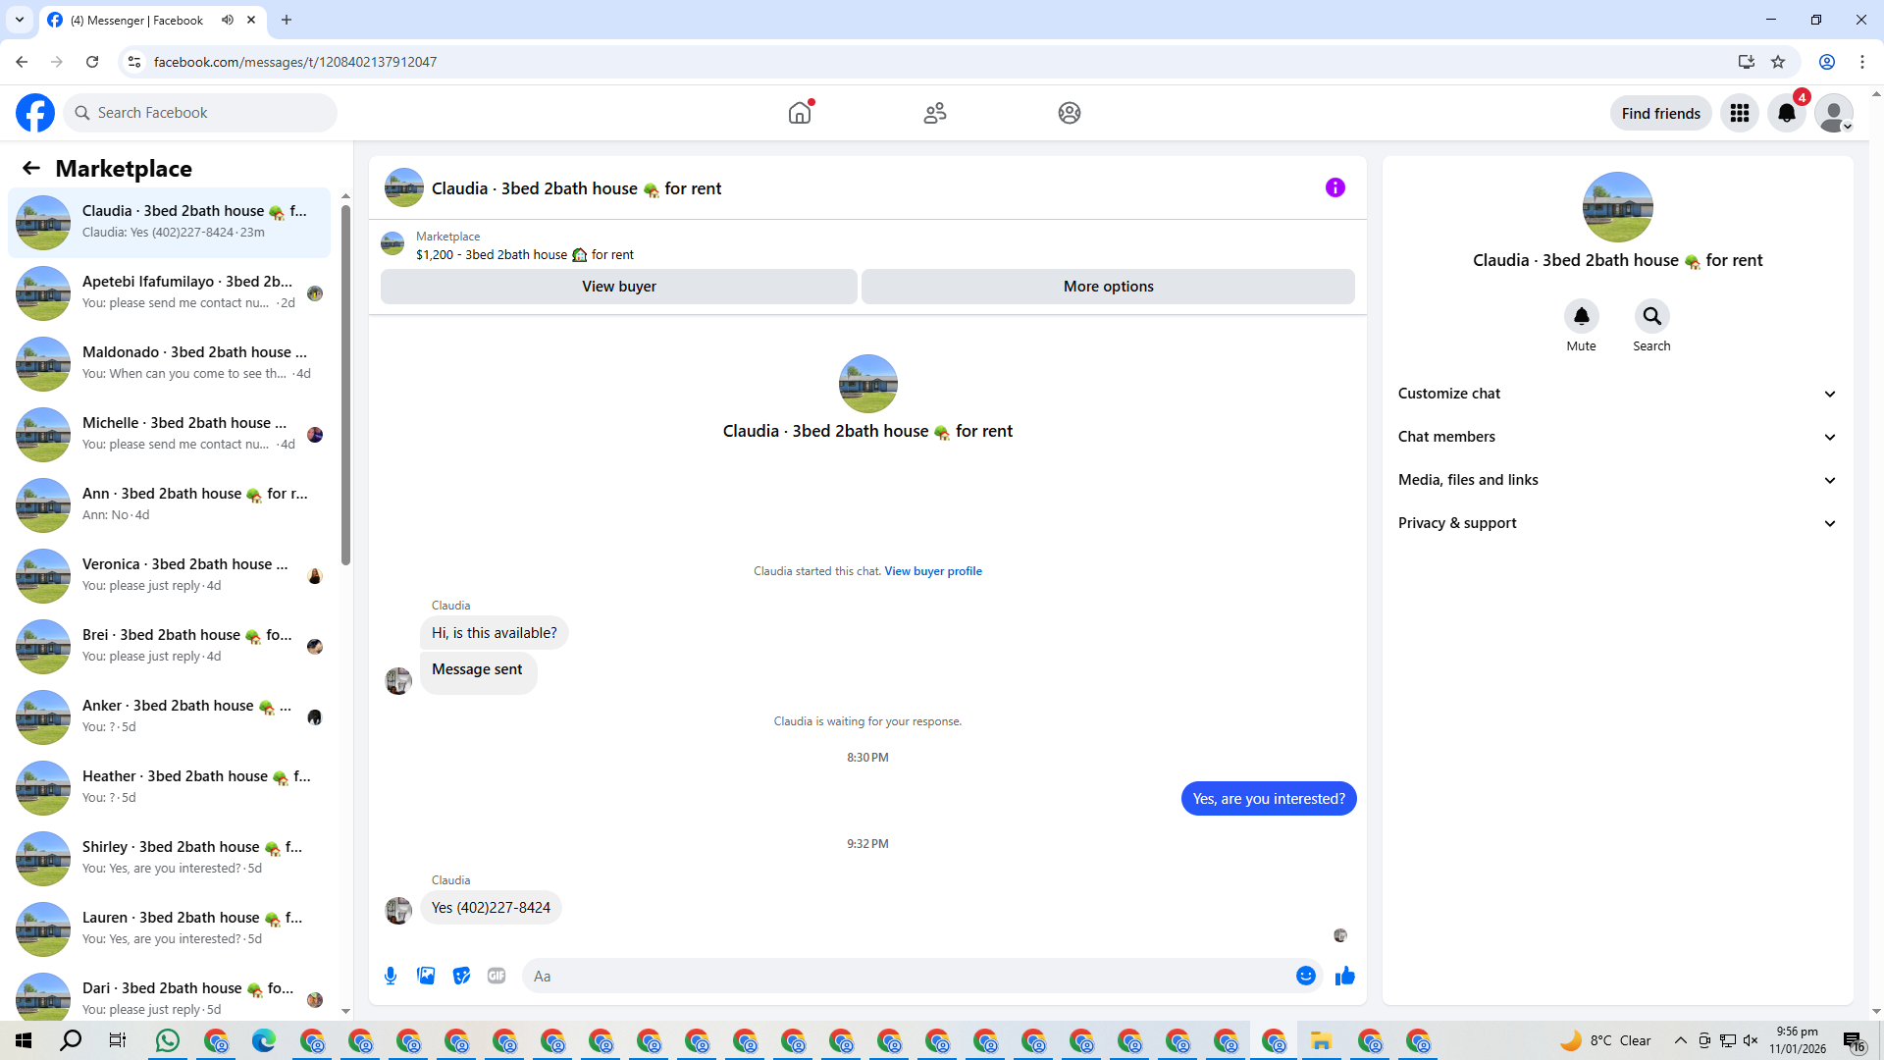Click the browser address bar URL
Image resolution: width=1884 pixels, height=1060 pixels.
pyautogui.click(x=295, y=62)
